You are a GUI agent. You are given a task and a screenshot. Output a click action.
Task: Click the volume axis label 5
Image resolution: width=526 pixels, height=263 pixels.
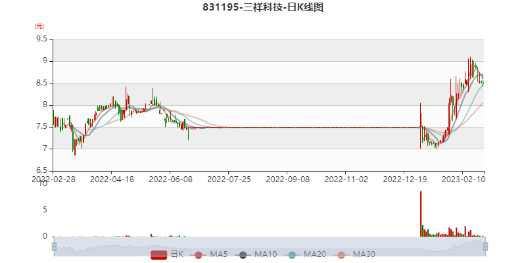point(45,210)
